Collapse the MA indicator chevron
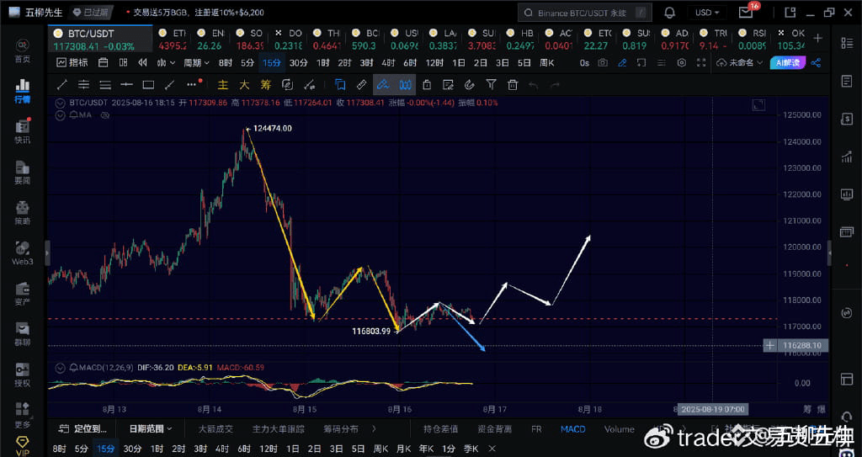The image size is (862, 457). (60, 115)
